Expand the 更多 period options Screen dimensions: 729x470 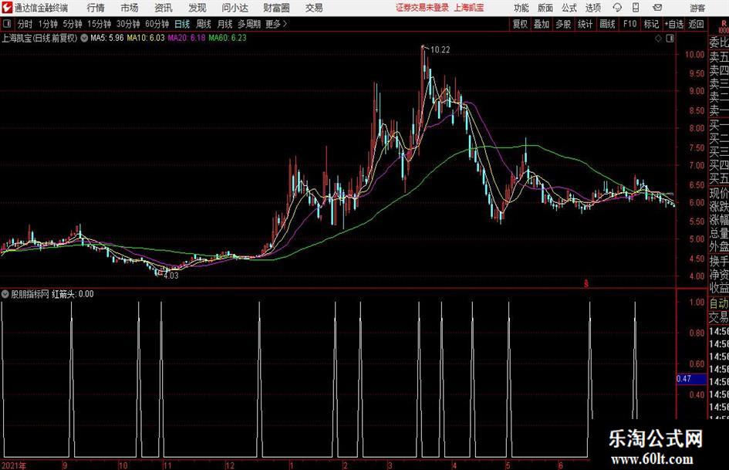click(x=276, y=24)
